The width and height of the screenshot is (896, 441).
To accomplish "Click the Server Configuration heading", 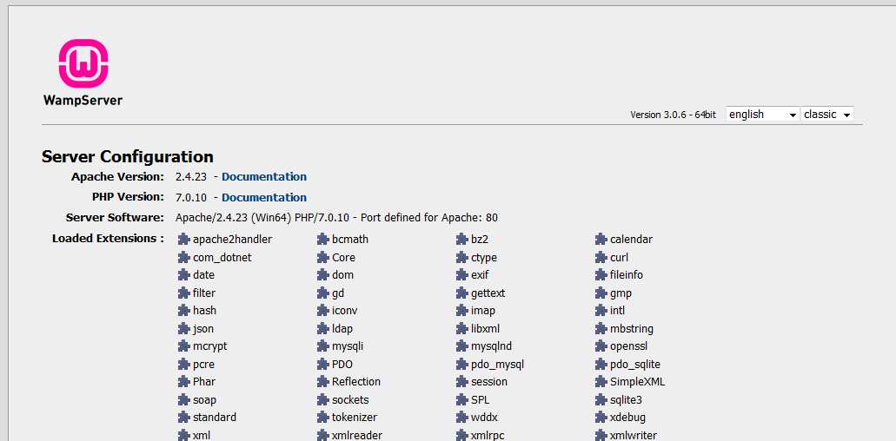I will pyautogui.click(x=128, y=156).
